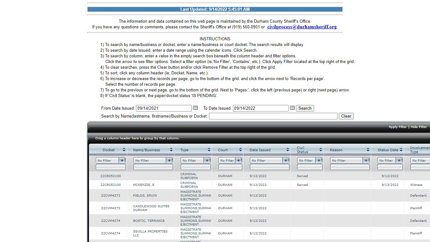Select DURHAM court cell for BOSTIC, TERRANCE

point(228,221)
